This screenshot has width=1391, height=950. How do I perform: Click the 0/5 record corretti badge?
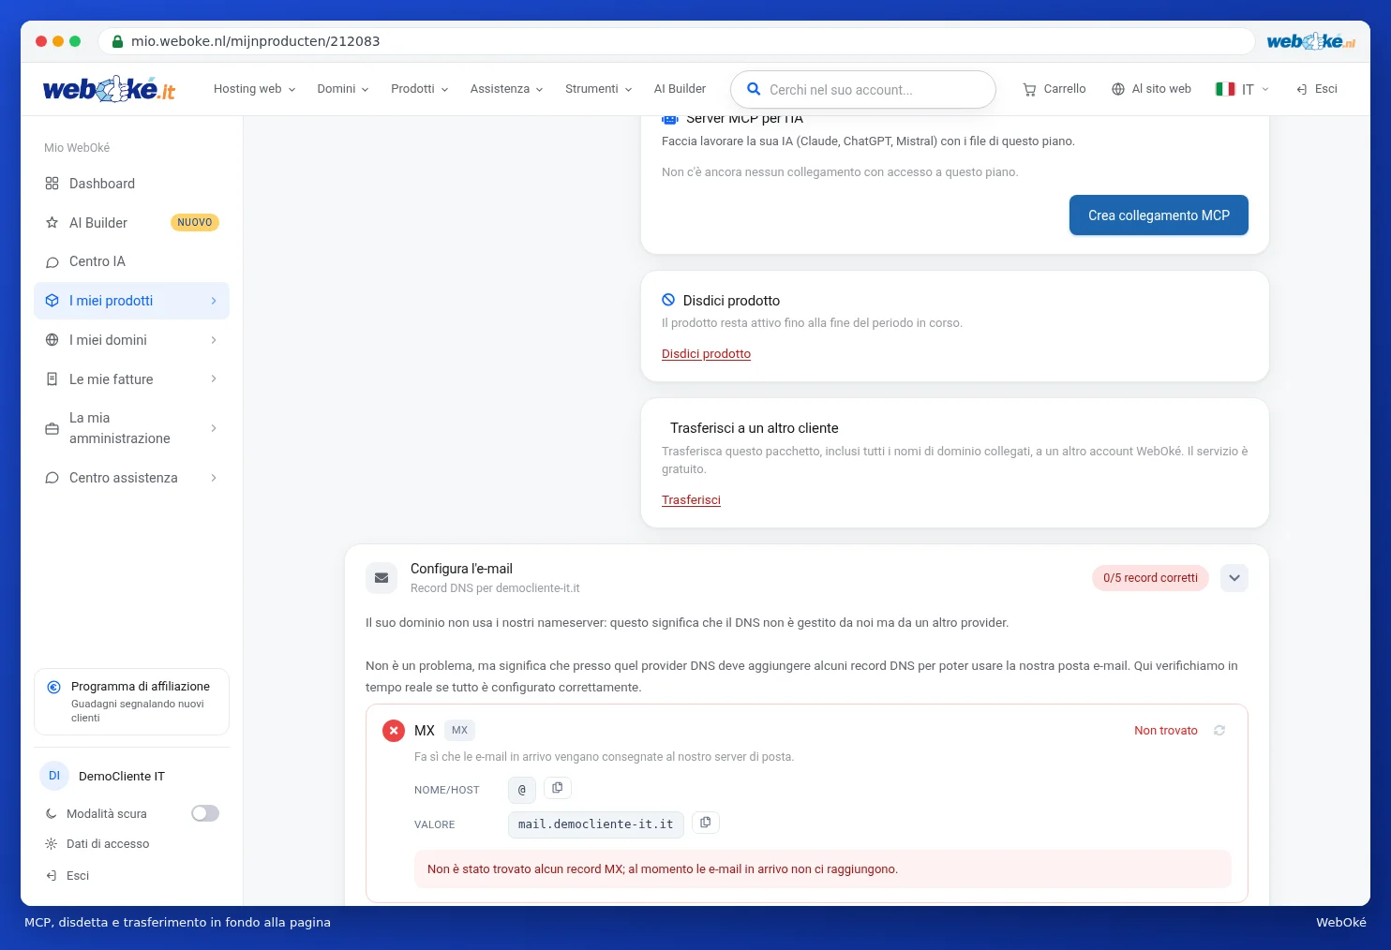click(1150, 578)
